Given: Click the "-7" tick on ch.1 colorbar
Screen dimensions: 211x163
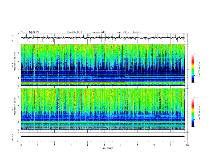Looking at the screenshot, I should click(196, 83).
